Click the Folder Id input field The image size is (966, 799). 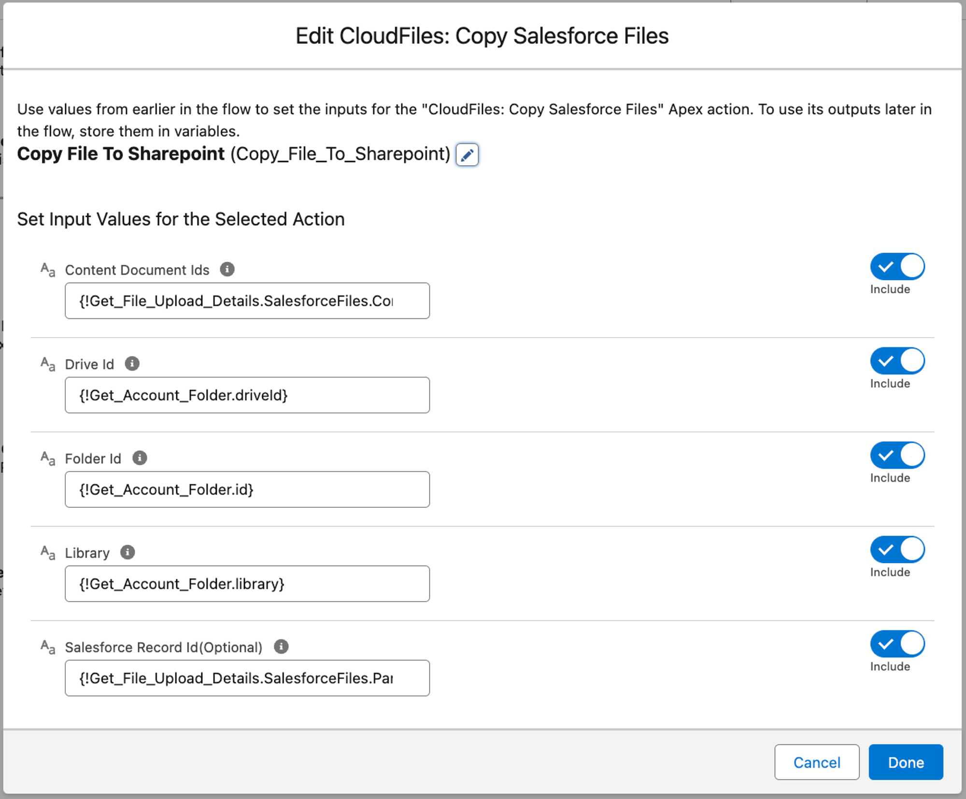(247, 489)
